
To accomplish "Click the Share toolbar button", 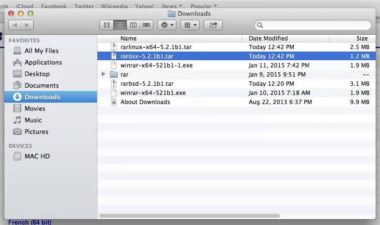I will (x=213, y=25).
